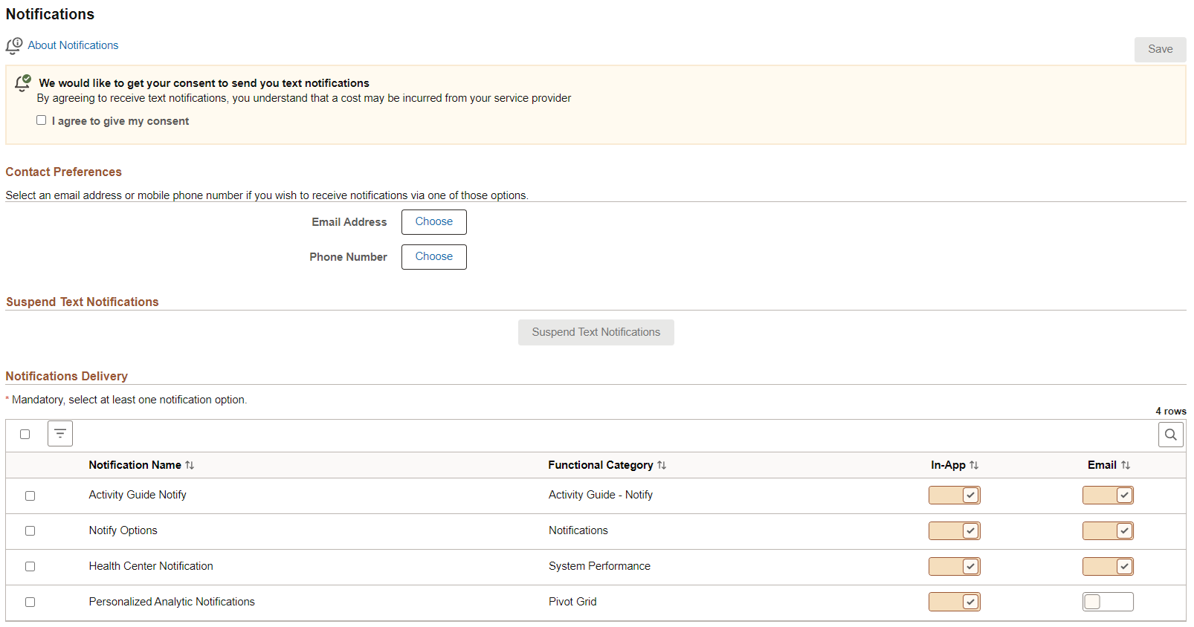
Task: Open the About Notifications link
Action: [73, 45]
